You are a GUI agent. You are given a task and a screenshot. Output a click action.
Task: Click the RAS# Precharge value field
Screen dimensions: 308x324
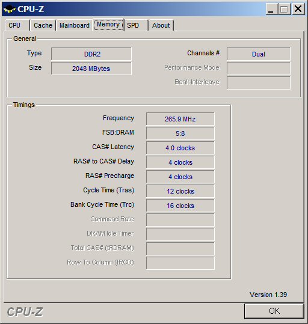click(x=180, y=177)
